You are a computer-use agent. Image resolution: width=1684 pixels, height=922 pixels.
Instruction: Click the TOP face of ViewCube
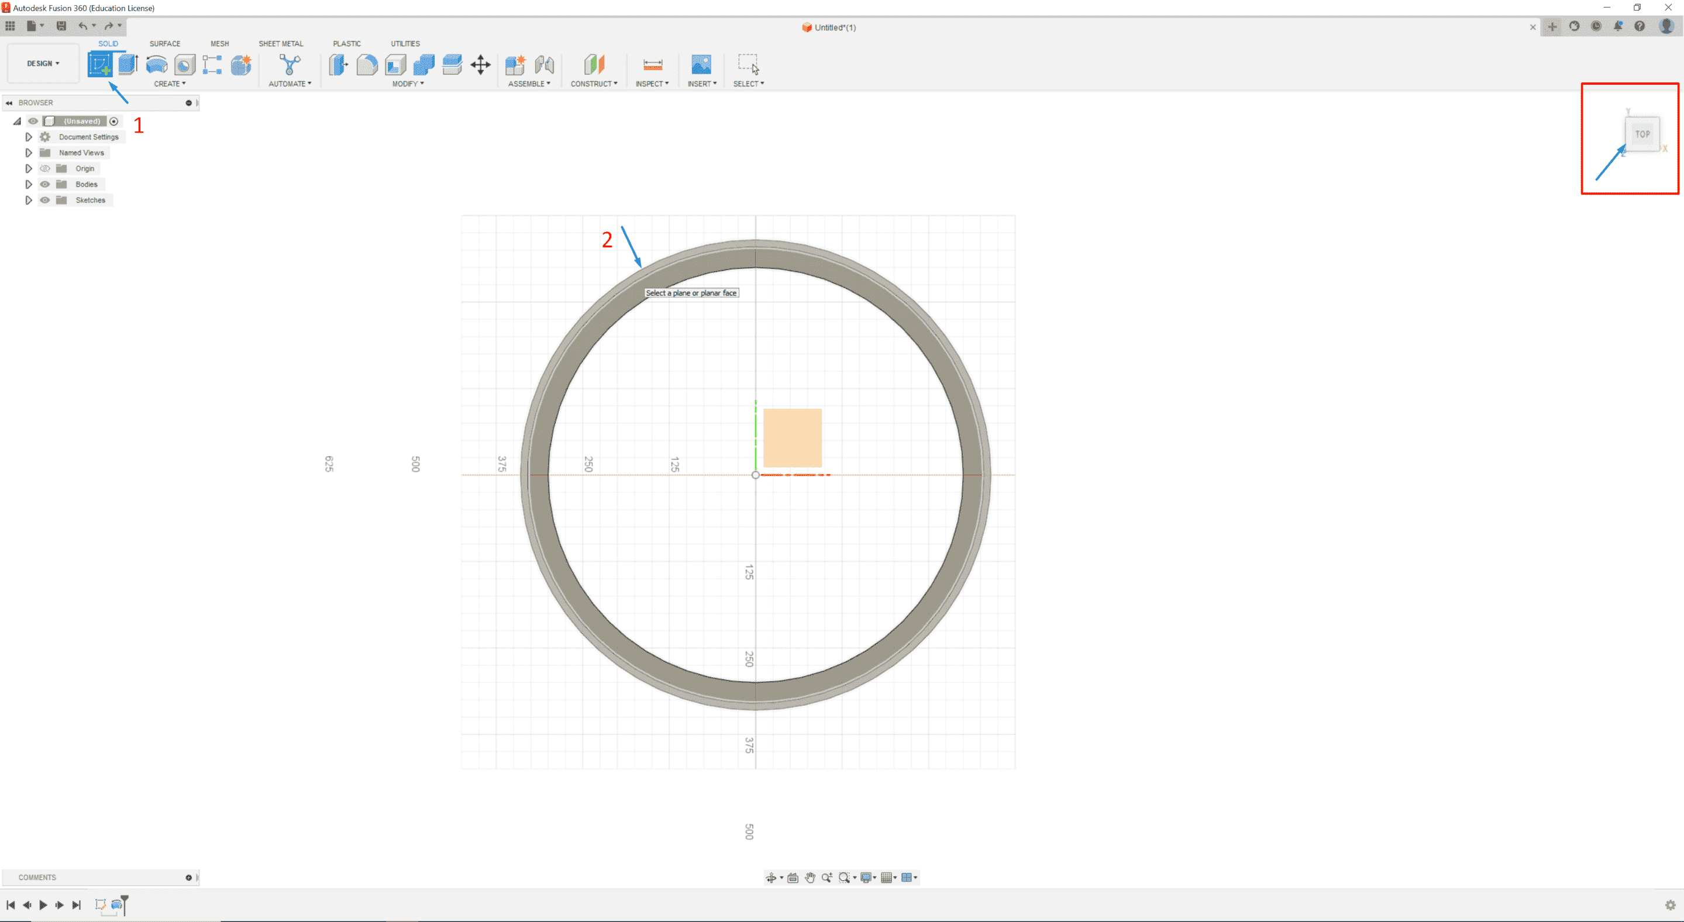click(1643, 134)
